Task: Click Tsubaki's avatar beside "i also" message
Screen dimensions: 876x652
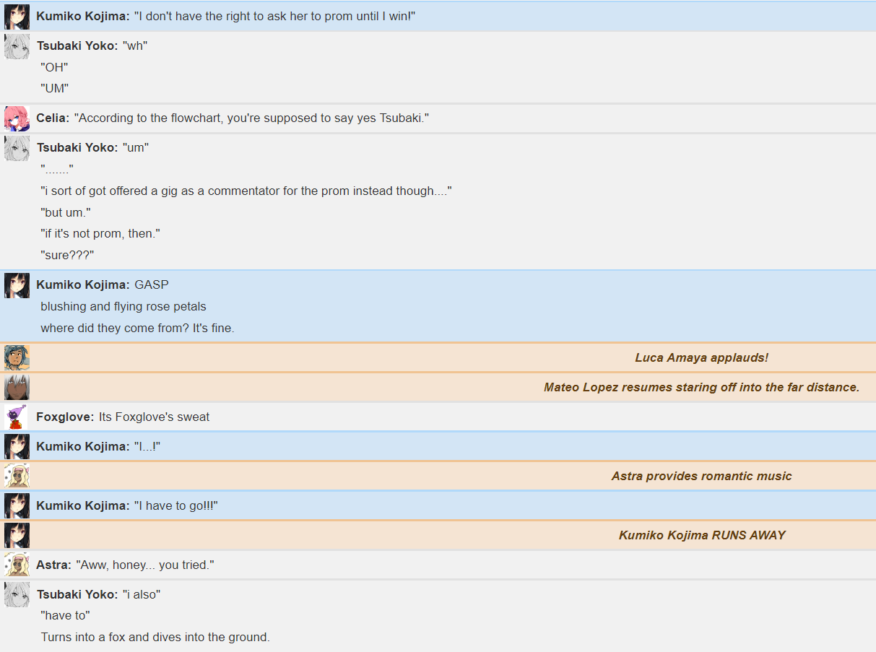Action: 17,594
